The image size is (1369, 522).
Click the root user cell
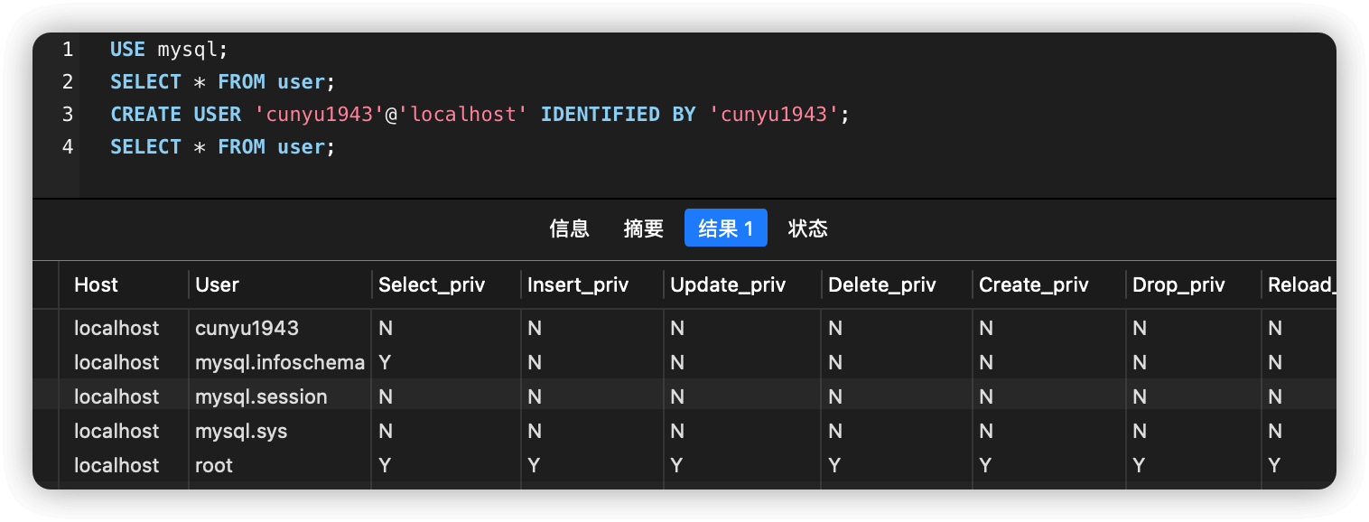pyautogui.click(x=214, y=466)
